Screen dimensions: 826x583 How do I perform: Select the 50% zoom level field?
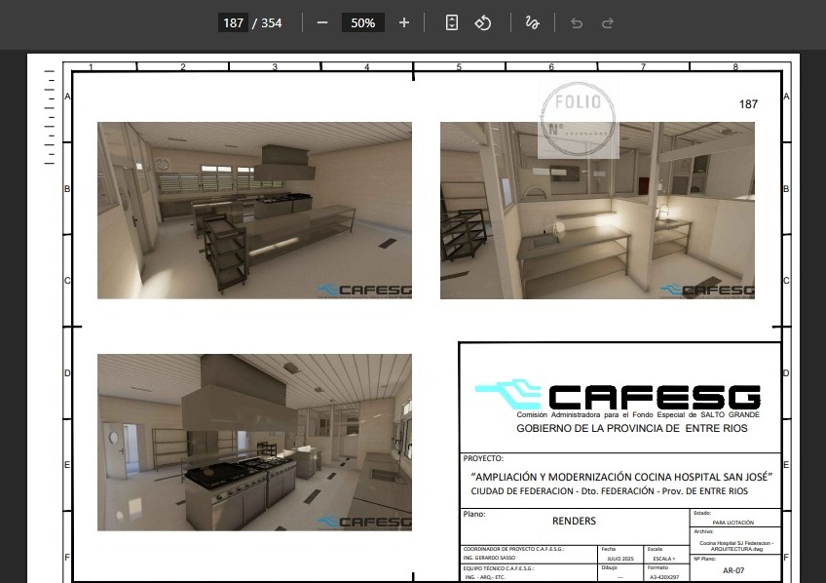[x=363, y=22]
